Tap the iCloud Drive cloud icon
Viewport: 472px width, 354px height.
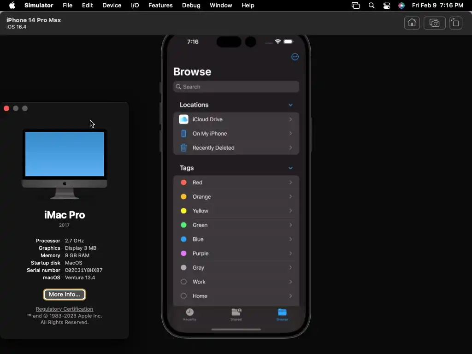tap(183, 119)
